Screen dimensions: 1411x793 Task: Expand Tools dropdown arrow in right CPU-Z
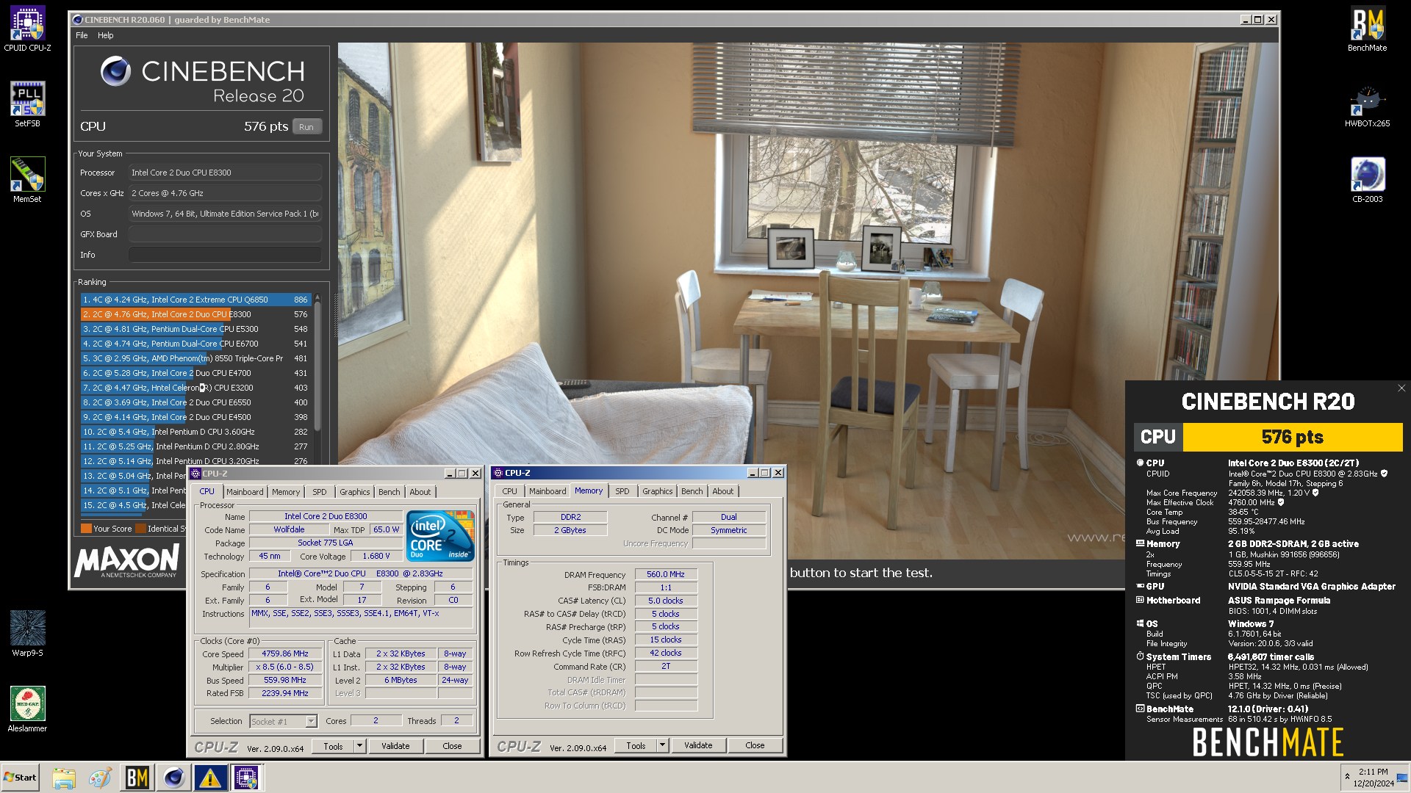[x=663, y=745]
